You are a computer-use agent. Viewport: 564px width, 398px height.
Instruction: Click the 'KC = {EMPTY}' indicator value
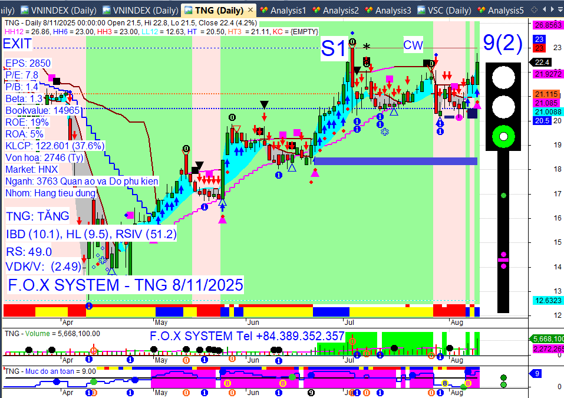(x=295, y=32)
